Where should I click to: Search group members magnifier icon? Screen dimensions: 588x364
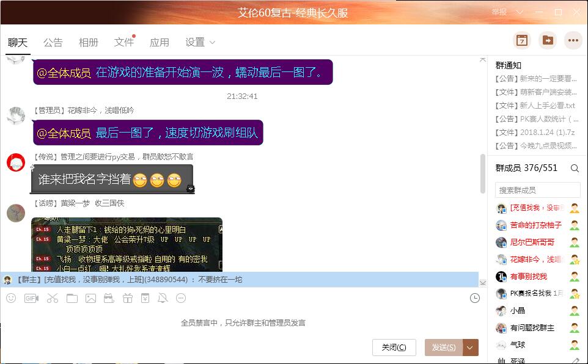(x=575, y=169)
